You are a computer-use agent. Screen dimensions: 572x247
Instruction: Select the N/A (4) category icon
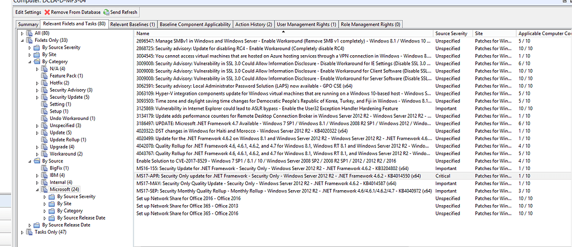point(44,69)
